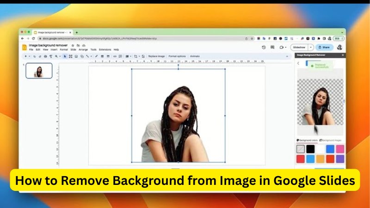Click the Reset image icon
This screenshot has width=370, height=208.
[143, 56]
